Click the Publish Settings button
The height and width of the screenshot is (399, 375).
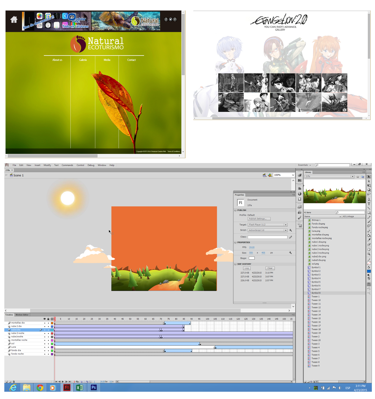point(259,219)
